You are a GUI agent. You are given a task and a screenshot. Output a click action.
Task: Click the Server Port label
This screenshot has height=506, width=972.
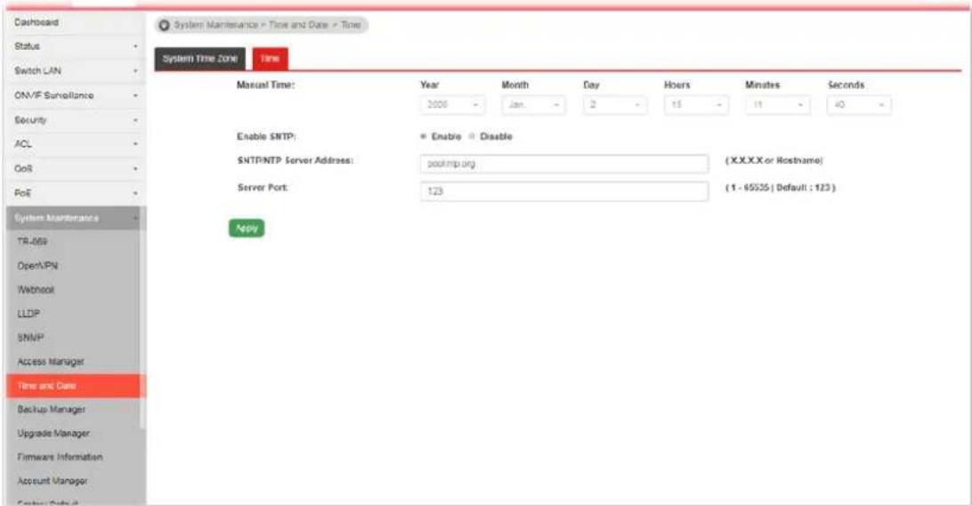[263, 187]
